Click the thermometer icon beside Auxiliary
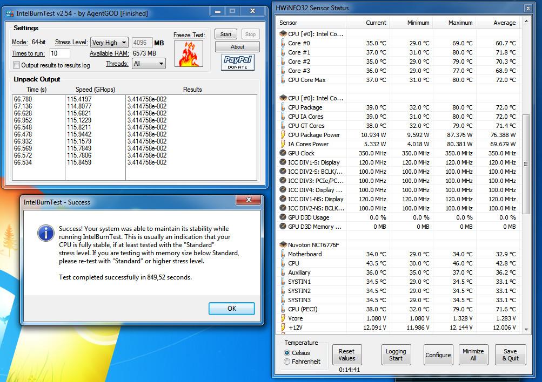The height and width of the screenshot is (382, 542). click(283, 272)
